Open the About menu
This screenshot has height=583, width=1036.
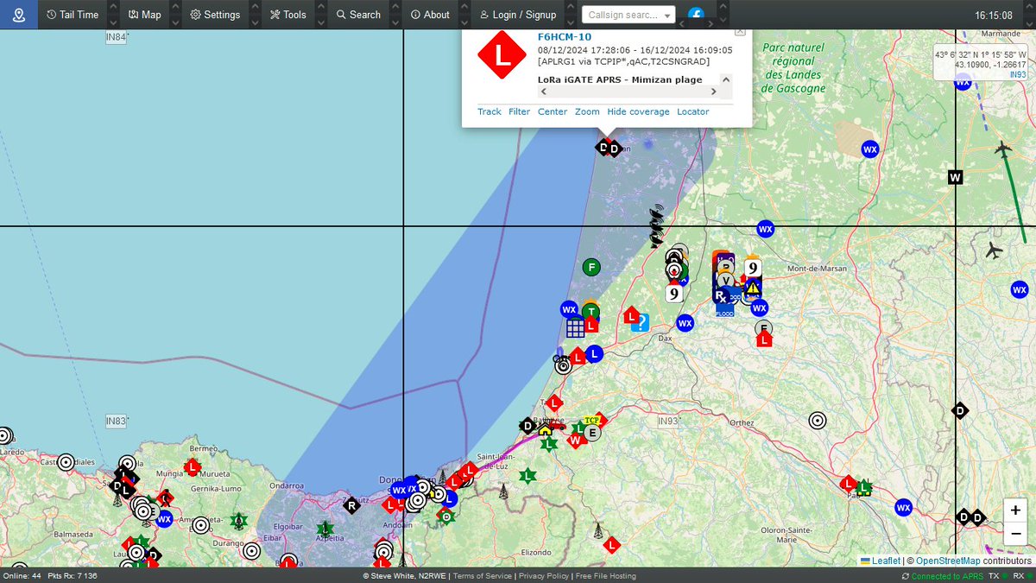point(430,15)
